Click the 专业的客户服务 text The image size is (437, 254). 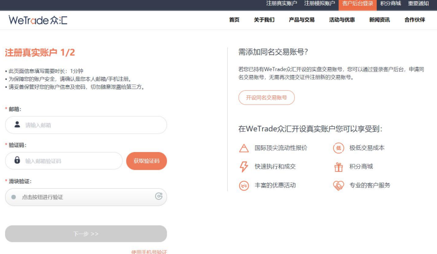(x=370, y=185)
